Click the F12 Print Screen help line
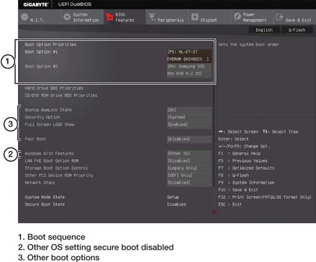Image resolution: width=316 pixels, height=262 pixels. pos(265,197)
